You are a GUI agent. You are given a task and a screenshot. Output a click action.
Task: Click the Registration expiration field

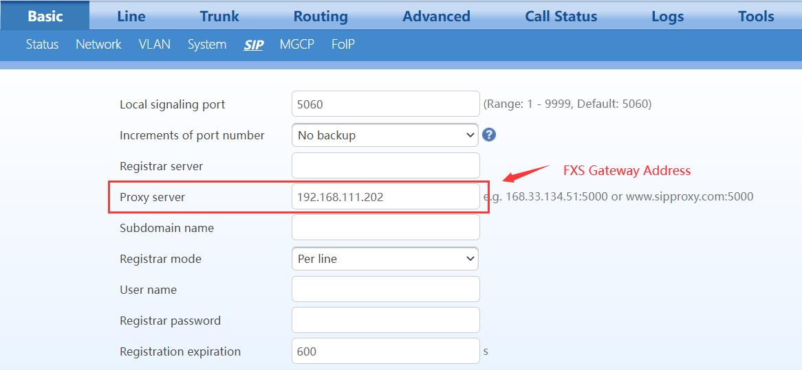(x=385, y=351)
